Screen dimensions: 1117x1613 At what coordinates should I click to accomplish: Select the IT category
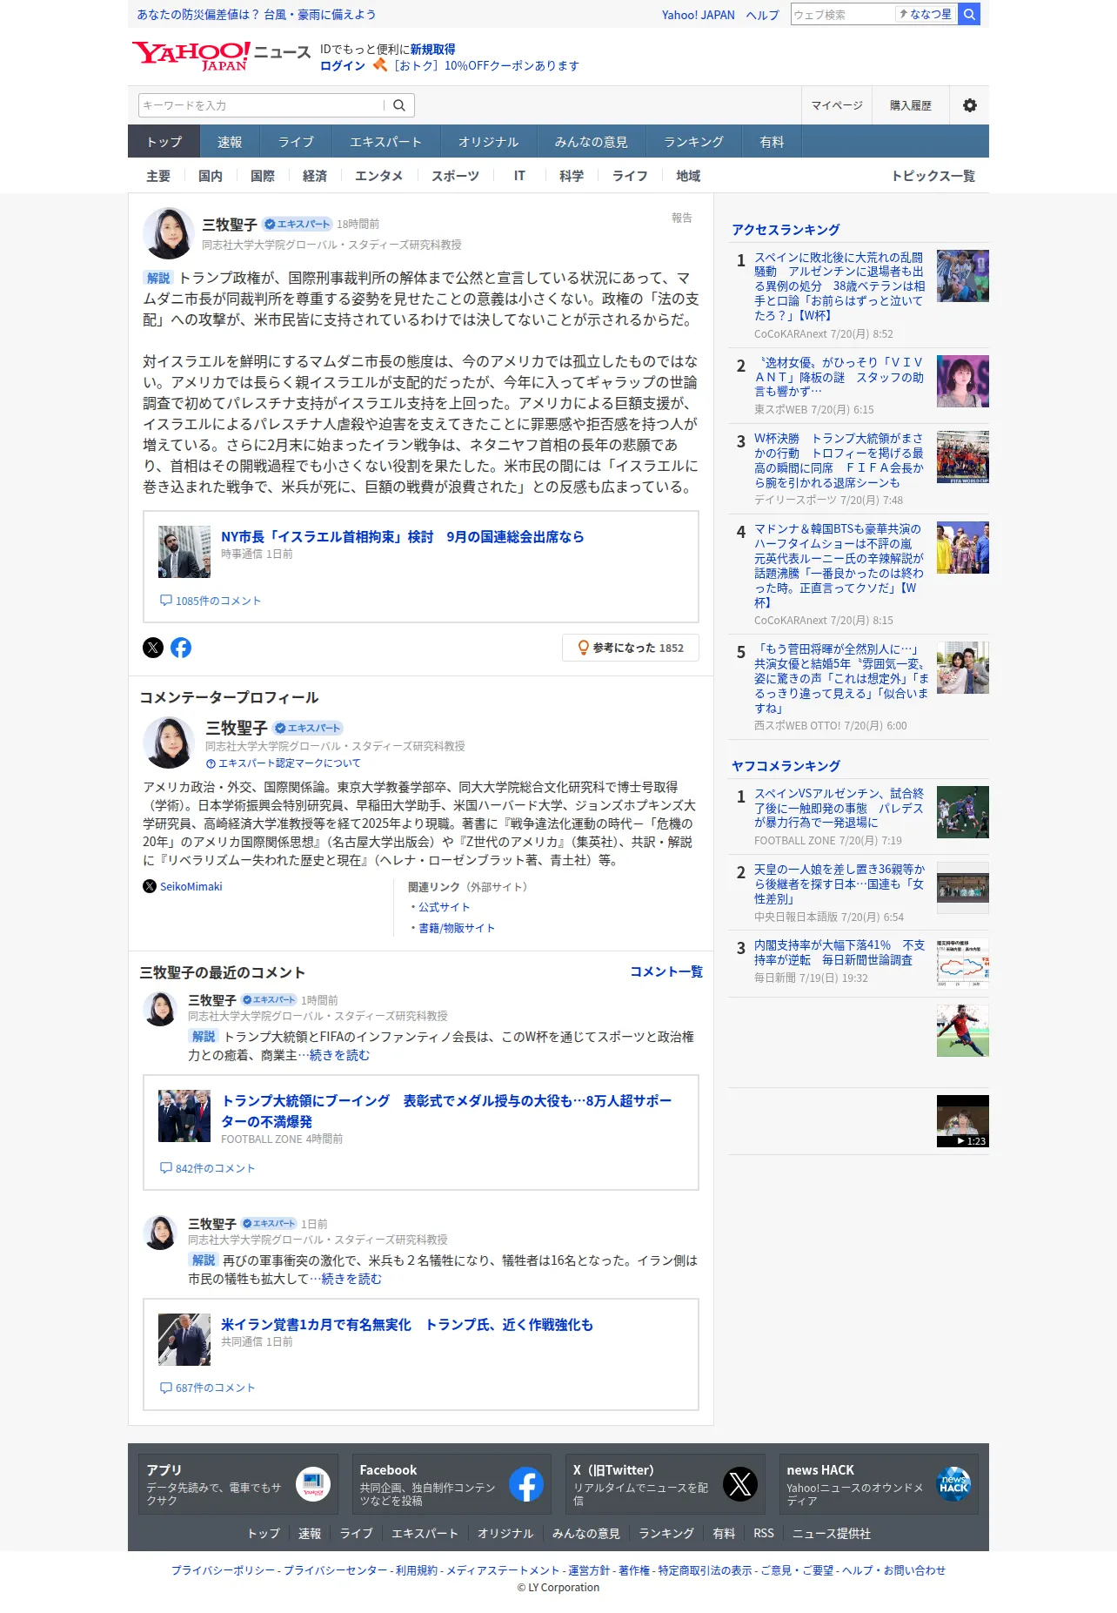click(x=519, y=176)
